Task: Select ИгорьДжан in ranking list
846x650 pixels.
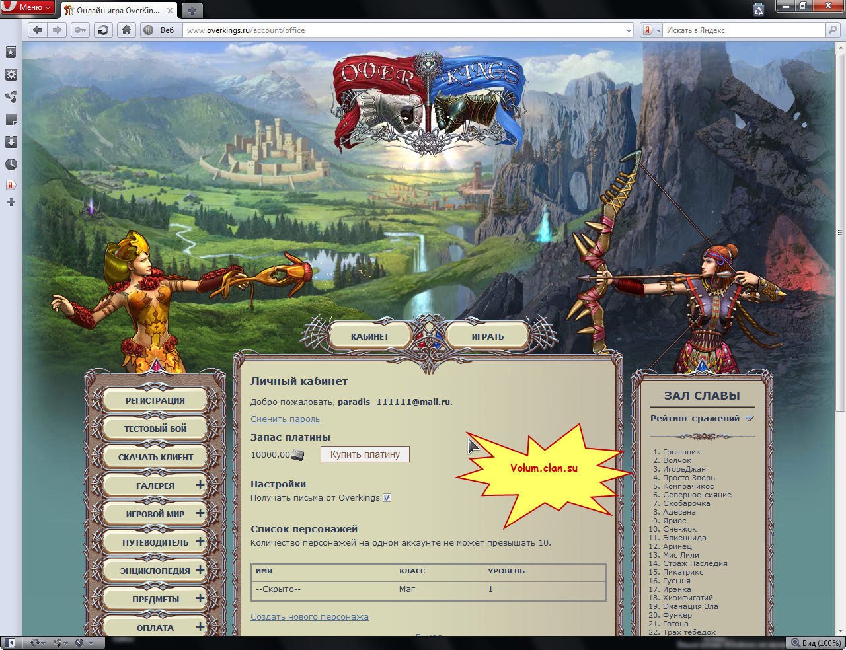Action: click(x=684, y=469)
